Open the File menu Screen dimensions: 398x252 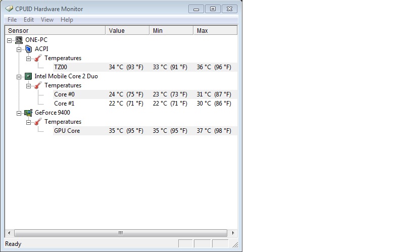[x=12, y=20]
